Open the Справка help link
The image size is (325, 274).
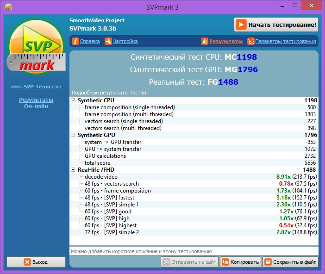(x=90, y=41)
